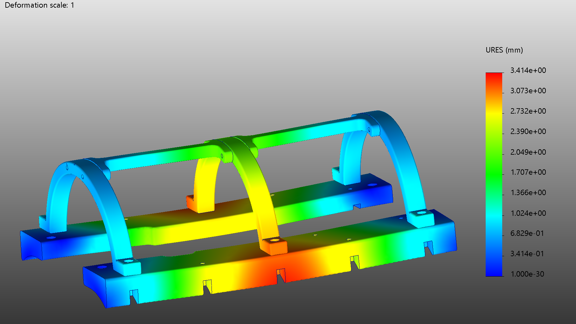Select the maximum value 3.414e+00 in legend

[528, 70]
